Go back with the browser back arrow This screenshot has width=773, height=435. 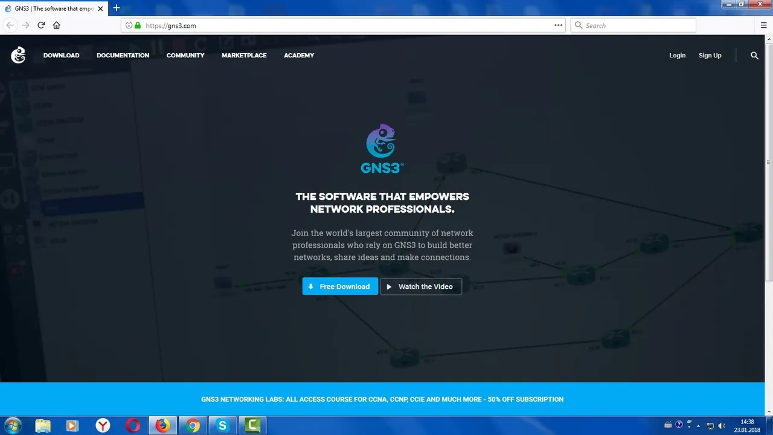10,25
